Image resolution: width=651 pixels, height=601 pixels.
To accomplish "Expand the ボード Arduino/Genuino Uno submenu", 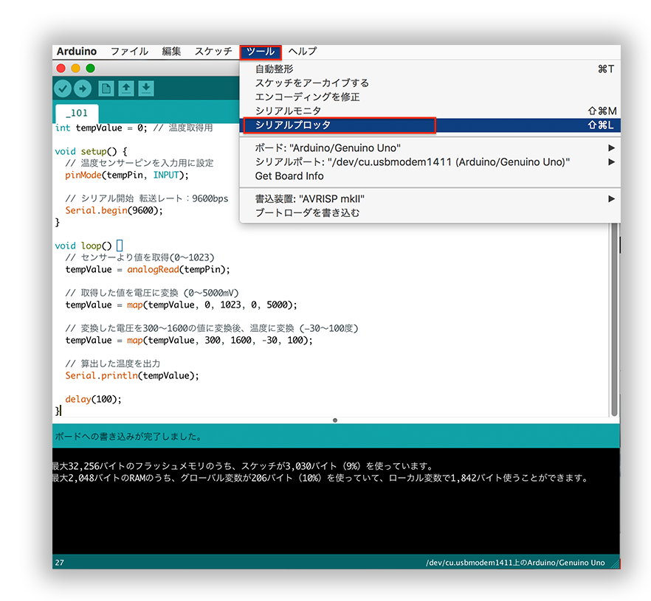I will pos(328,147).
